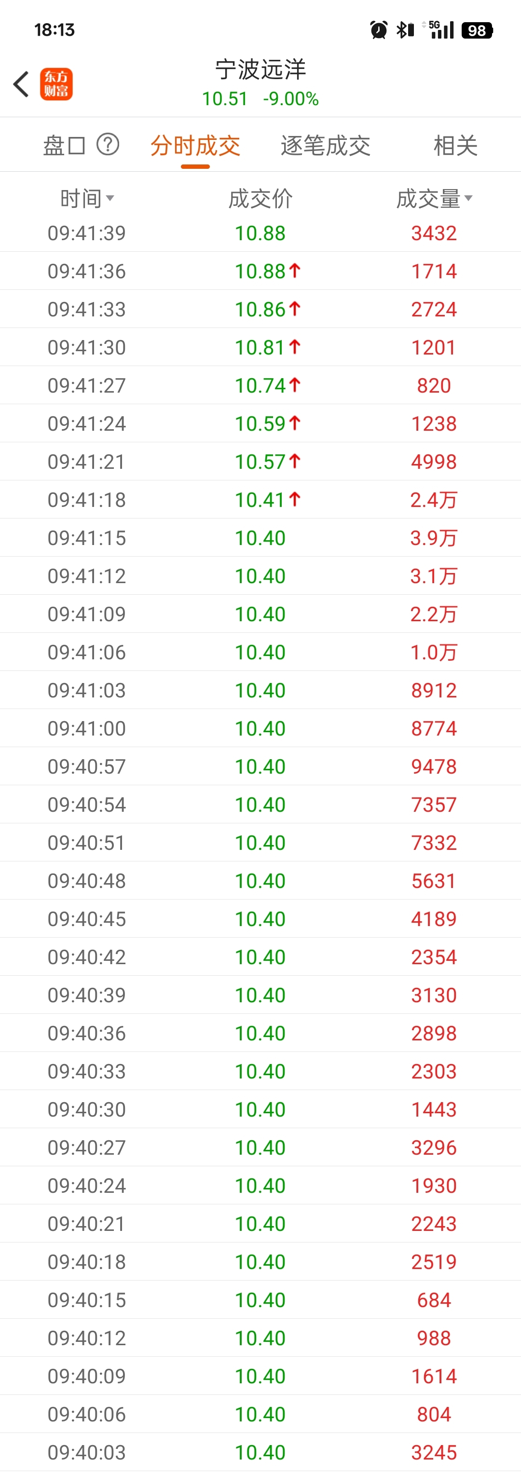Click the 成交价 column header

[260, 199]
